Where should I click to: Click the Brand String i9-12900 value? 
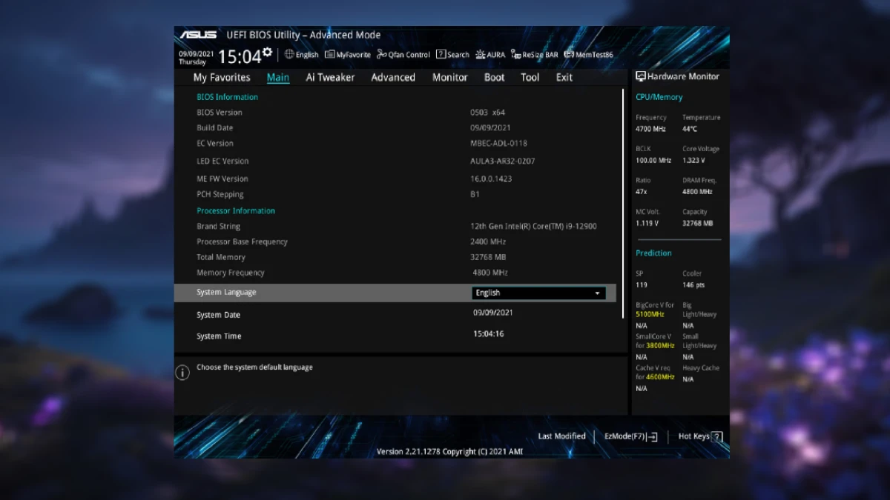point(533,226)
